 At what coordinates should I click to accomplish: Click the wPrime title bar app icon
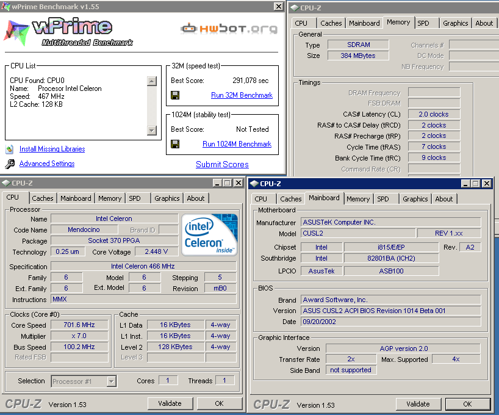coord(5,5)
